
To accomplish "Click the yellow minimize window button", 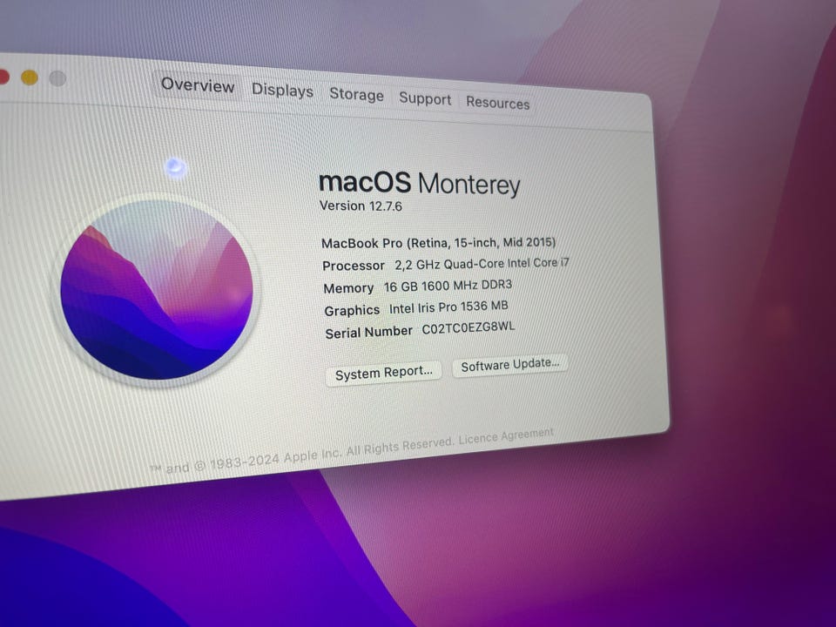I will [x=30, y=78].
